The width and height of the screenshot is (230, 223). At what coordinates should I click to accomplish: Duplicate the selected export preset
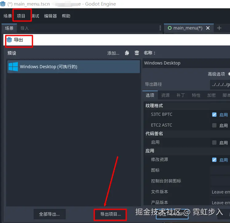click(x=127, y=53)
